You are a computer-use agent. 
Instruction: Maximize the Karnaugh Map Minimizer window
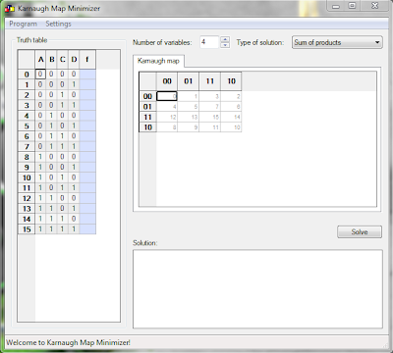pyautogui.click(x=352, y=6)
